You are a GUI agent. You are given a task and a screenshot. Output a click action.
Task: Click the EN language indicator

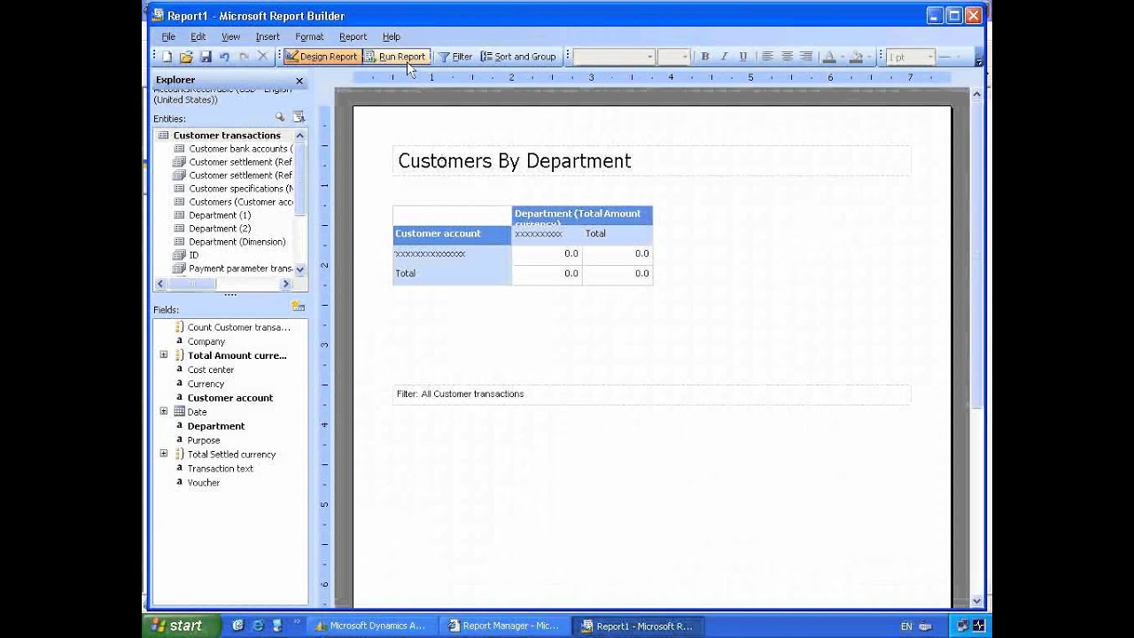pos(906,626)
